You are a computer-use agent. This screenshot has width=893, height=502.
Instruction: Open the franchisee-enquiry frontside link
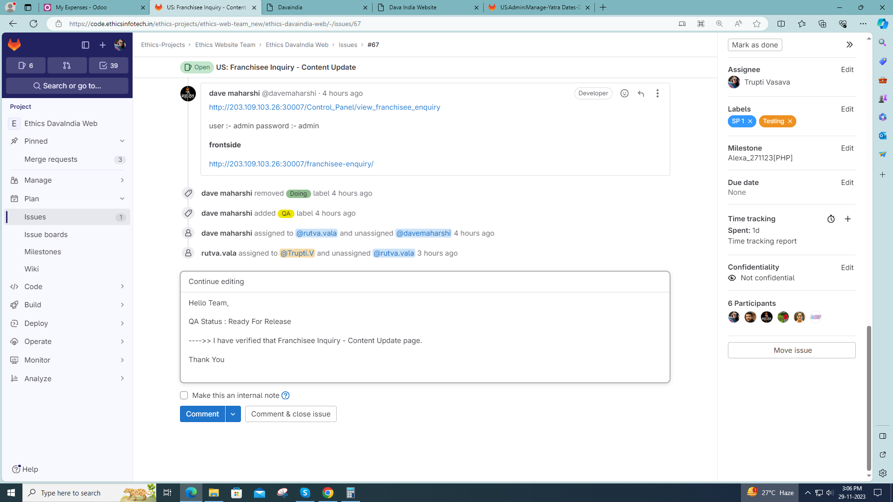click(291, 164)
